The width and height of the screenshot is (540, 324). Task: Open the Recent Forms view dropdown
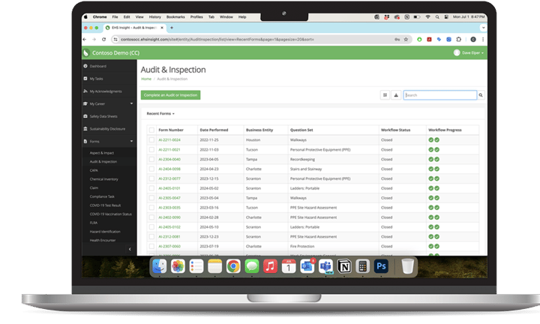pyautogui.click(x=160, y=113)
